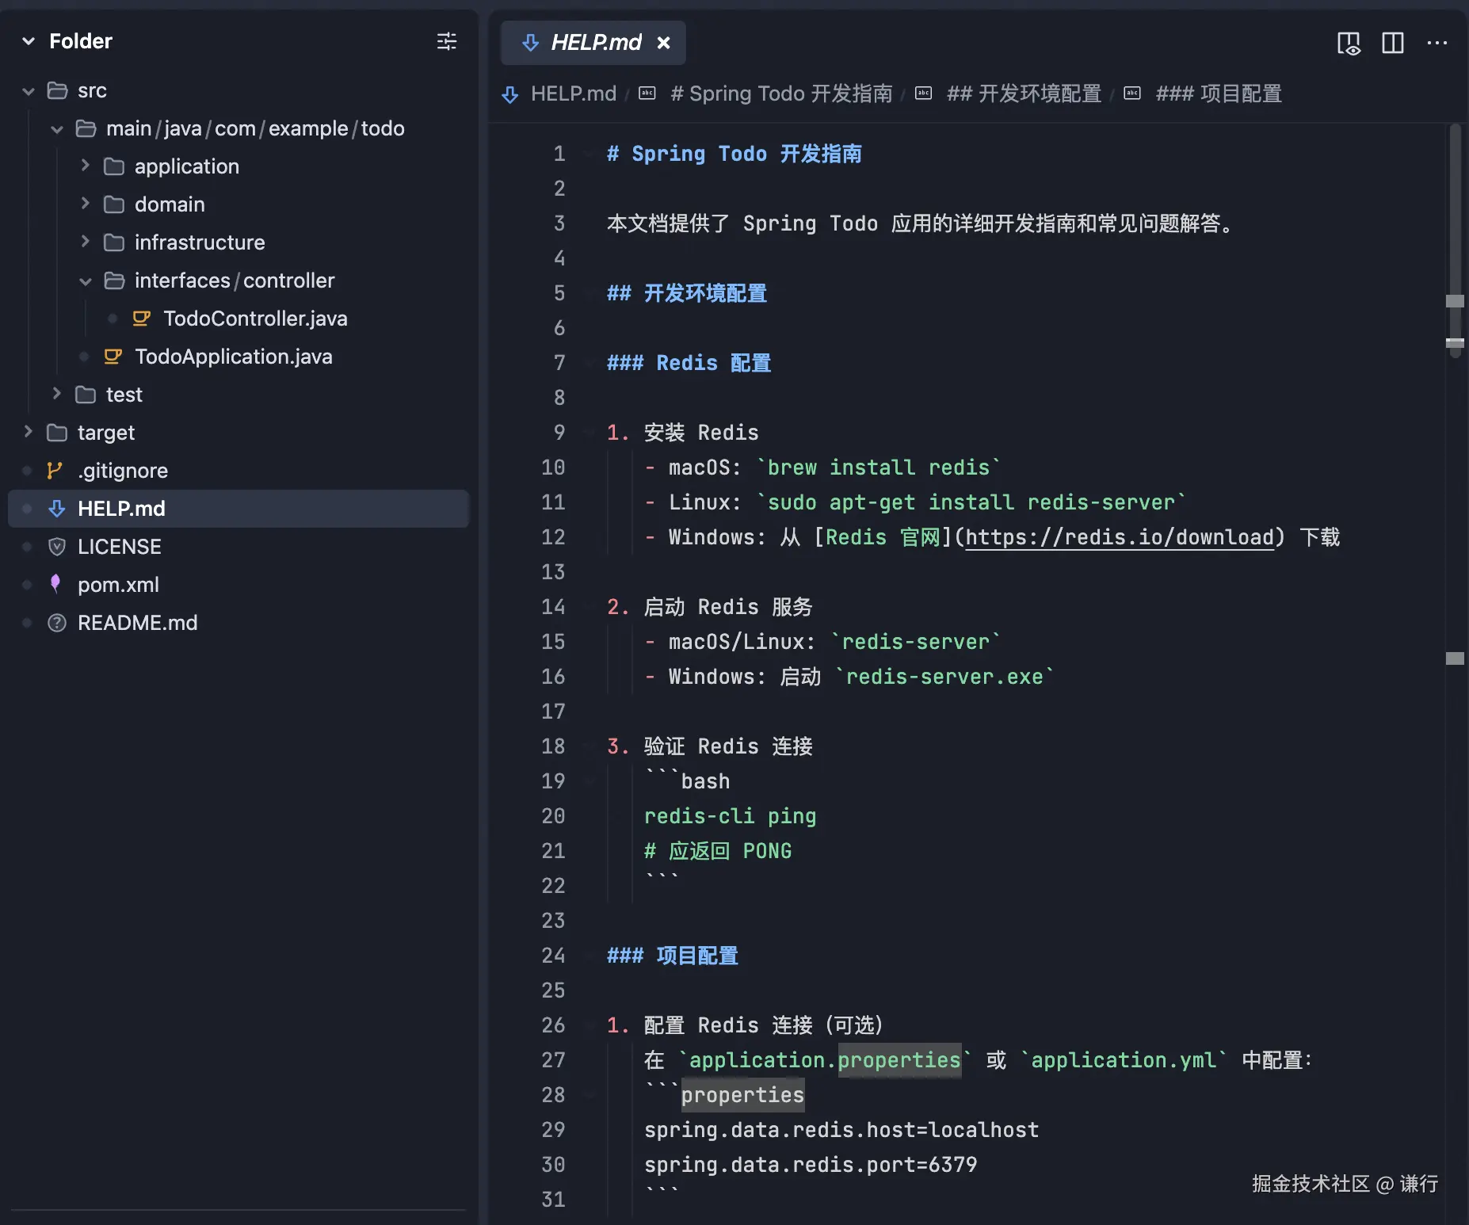Click the markdown icon beside HELP.md in tree
Screen dimensions: 1469x1225
[x=57, y=509]
